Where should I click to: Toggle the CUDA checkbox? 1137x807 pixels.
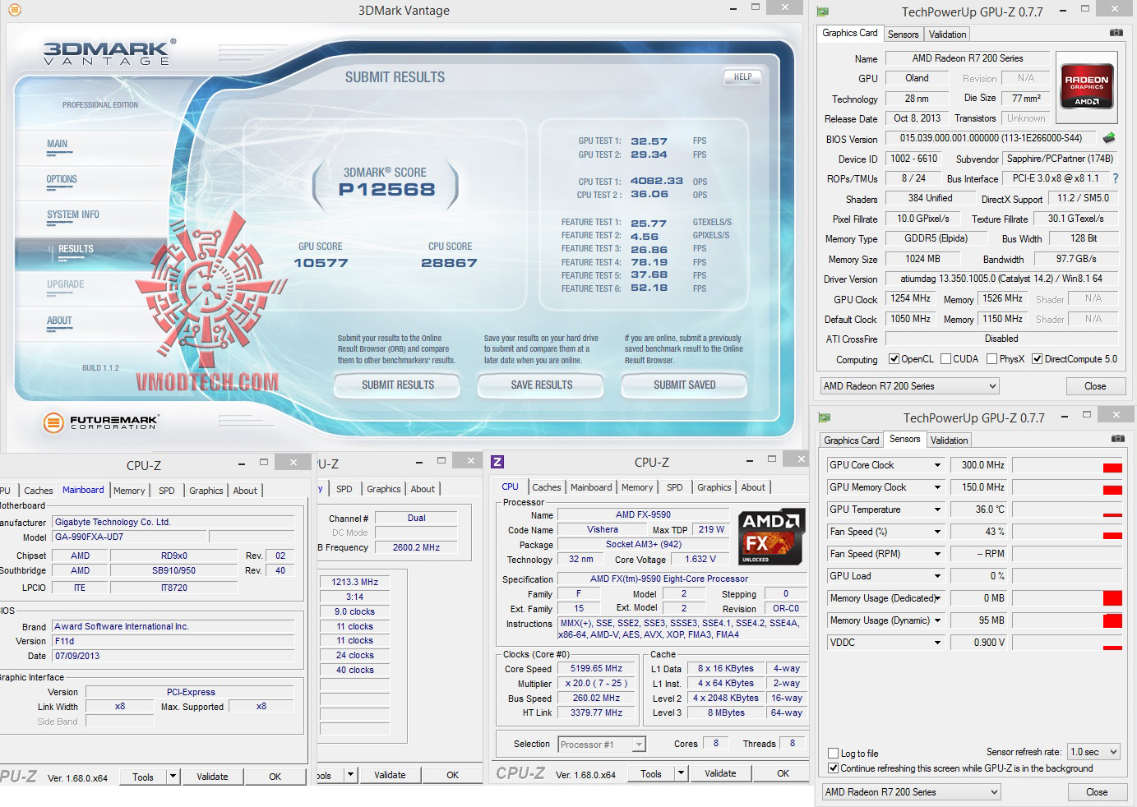(x=945, y=359)
